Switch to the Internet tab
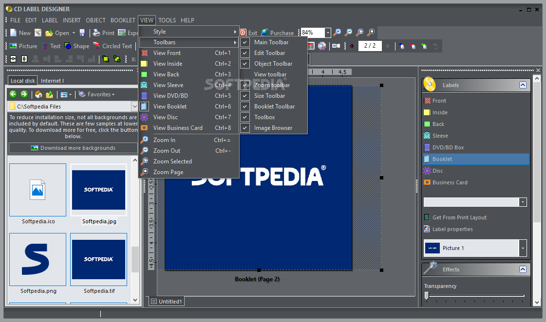Screen dimensions: 546x322 52,81
